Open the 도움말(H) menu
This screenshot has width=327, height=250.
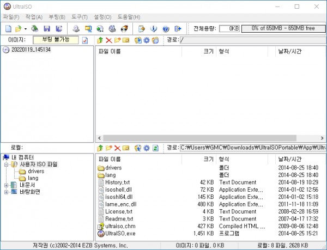[x=129, y=17]
